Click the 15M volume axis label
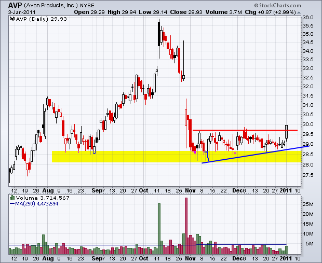This screenshot has height=263, width=322. pyautogui.click(x=308, y=224)
